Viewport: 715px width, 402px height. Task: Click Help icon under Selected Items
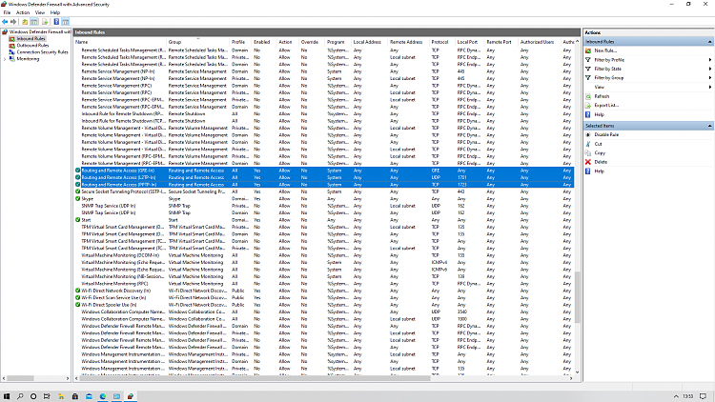588,171
